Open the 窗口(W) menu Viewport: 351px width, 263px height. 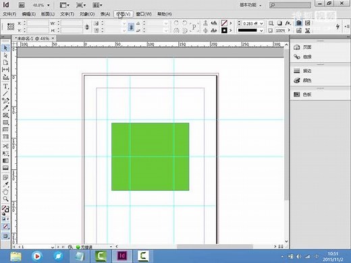tap(144, 14)
